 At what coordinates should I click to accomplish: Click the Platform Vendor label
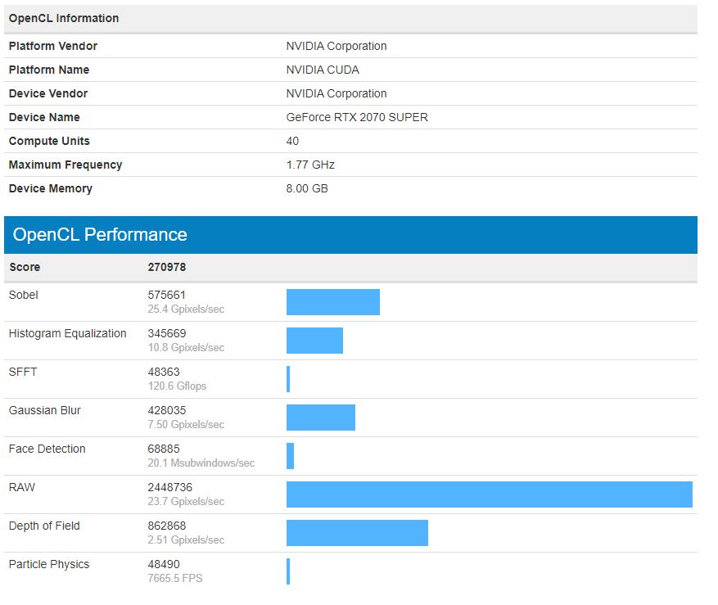click(53, 47)
